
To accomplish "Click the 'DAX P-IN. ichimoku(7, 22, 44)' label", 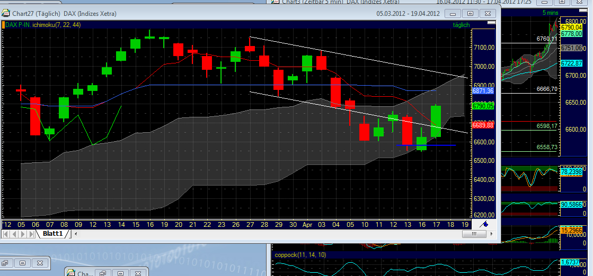I will (x=43, y=25).
